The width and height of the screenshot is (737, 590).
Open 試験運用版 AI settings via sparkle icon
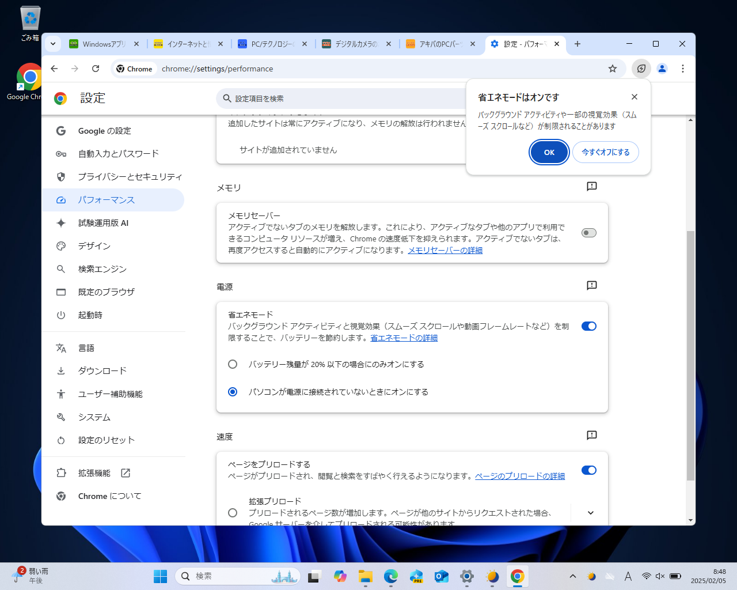(61, 223)
